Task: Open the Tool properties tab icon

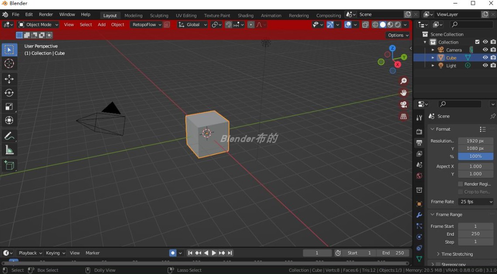Action: [419, 118]
